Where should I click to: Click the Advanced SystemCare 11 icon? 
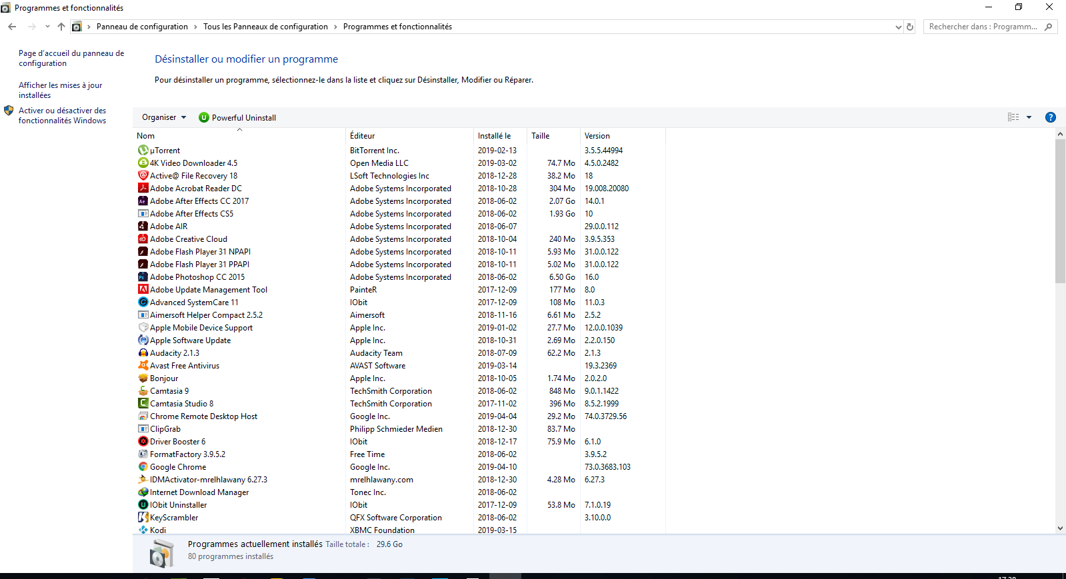tap(143, 302)
